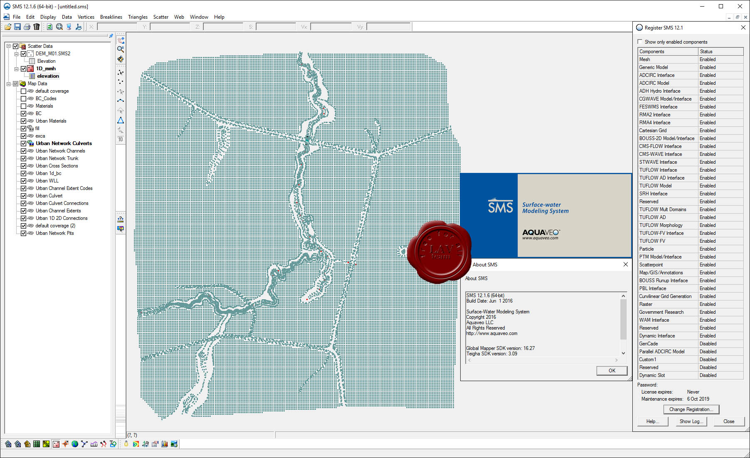Screen dimensions: 750x458
Task: Uncheck the Urban Materials checkbox
Action: point(24,121)
